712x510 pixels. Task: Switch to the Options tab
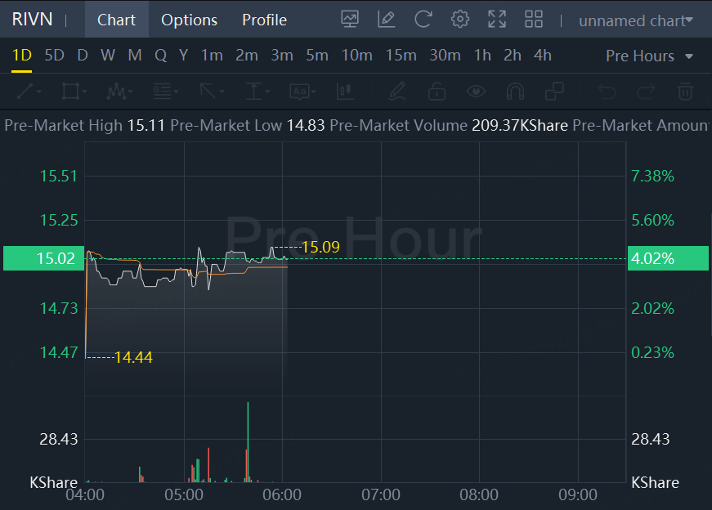190,20
